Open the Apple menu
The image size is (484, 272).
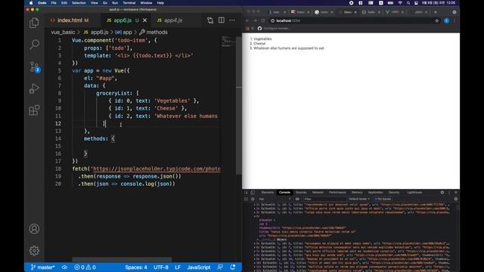31,3
